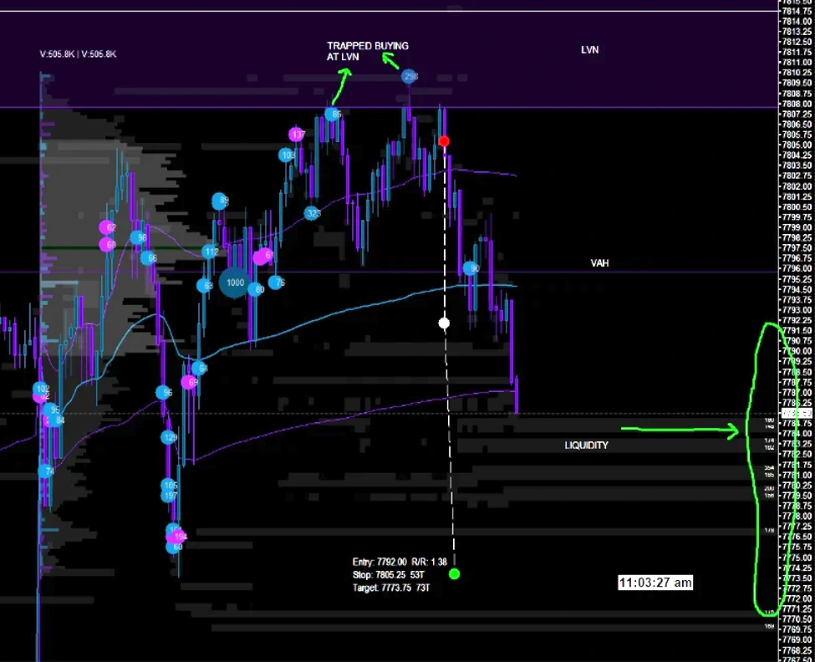Click the blue 66 volume bubble
The image size is (815, 662).
click(x=149, y=257)
